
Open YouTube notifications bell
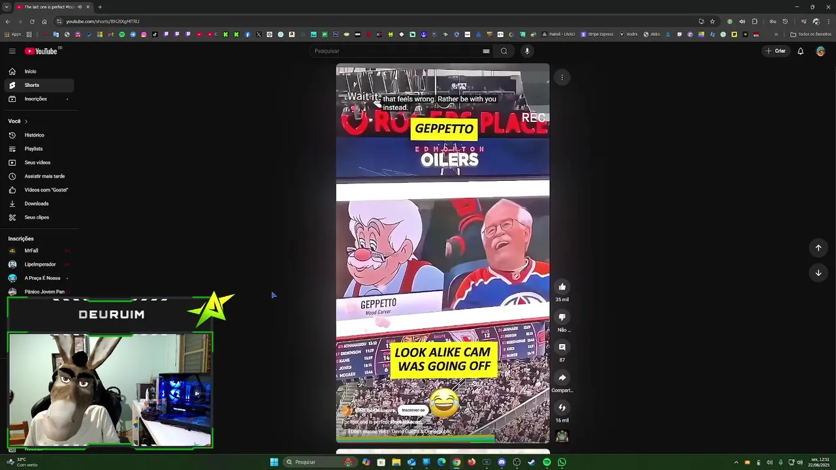click(x=800, y=51)
